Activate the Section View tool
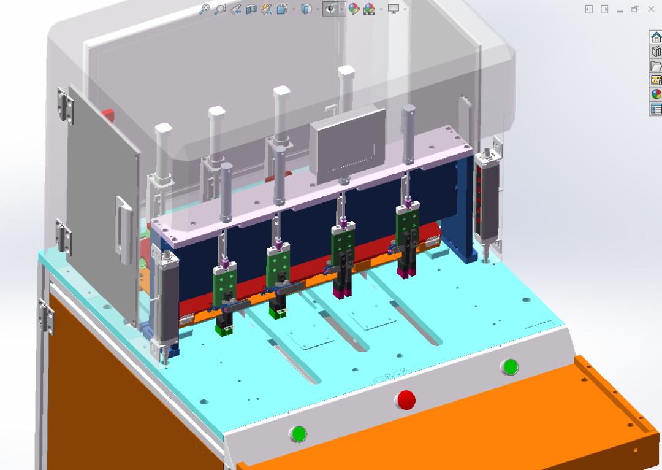Viewport: 662px width, 470px height. pyautogui.click(x=251, y=9)
